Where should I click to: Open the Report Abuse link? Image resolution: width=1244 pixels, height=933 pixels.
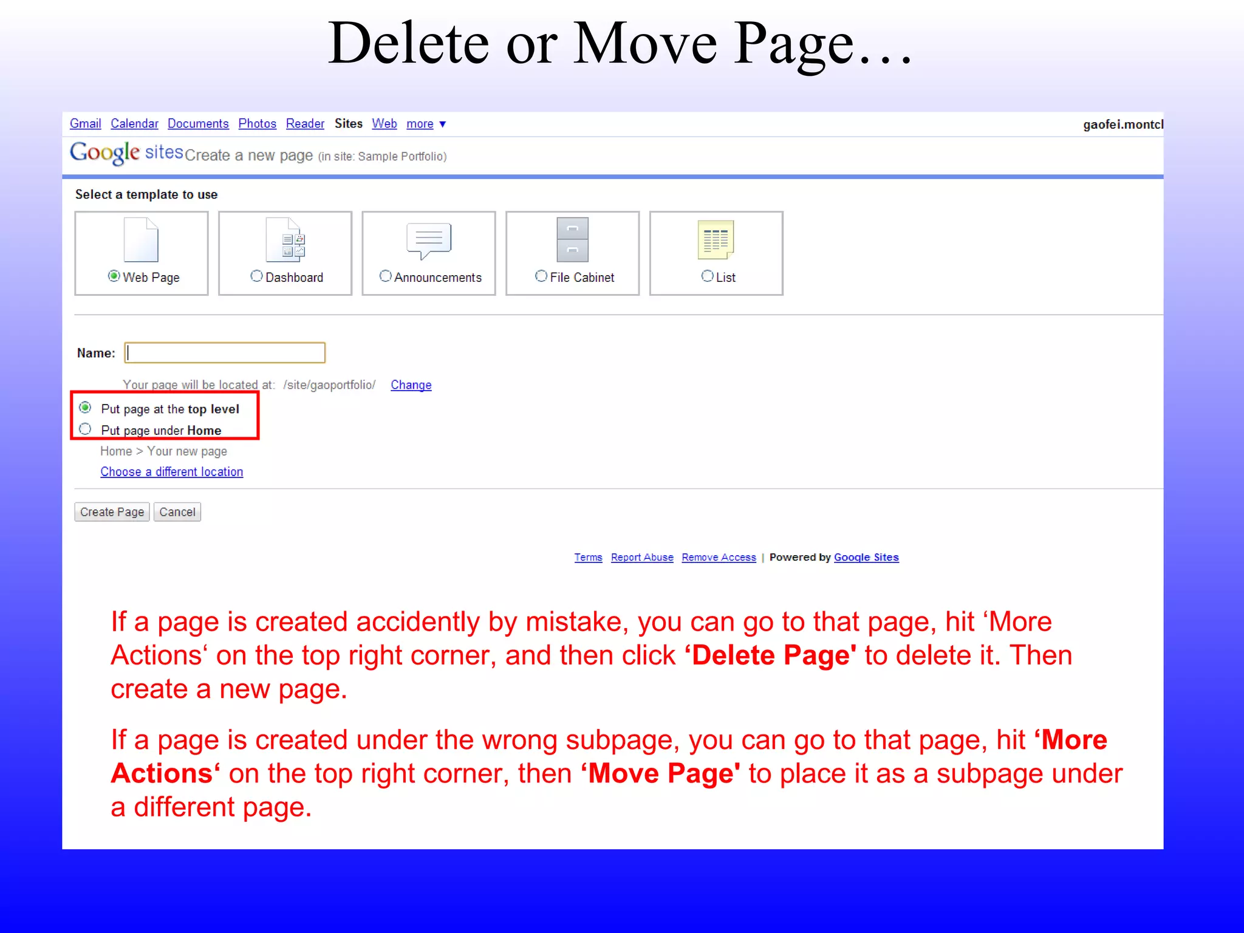point(642,557)
